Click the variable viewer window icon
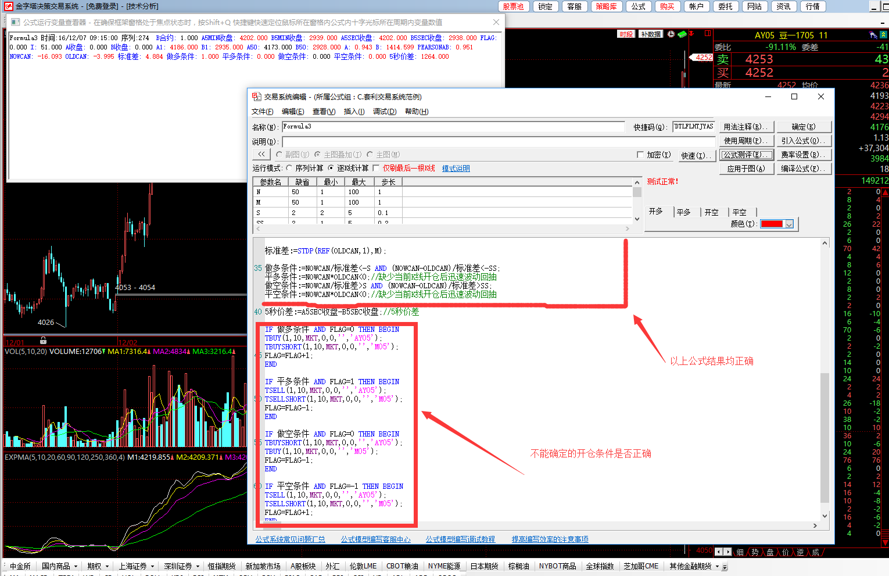Viewport: 889px width, 576px height. [x=15, y=22]
